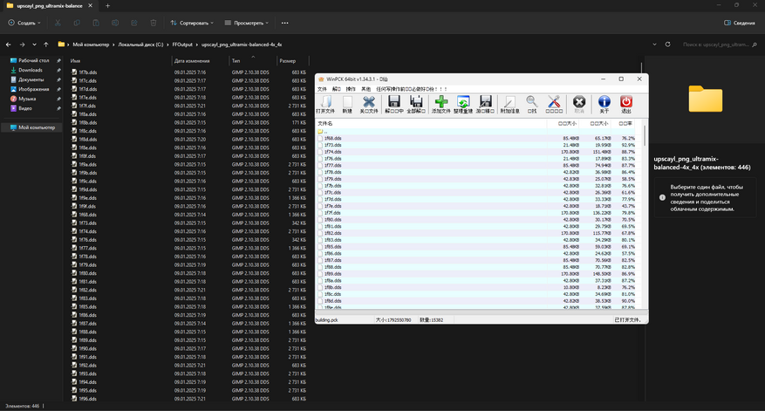Open a new Explorer tab with plus button
Image resolution: width=765 pixels, height=411 pixels.
(x=107, y=6)
